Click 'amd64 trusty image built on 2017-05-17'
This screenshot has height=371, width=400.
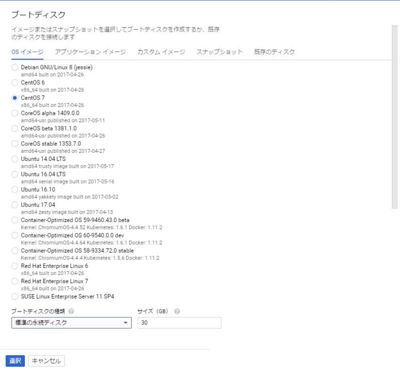(x=67, y=166)
